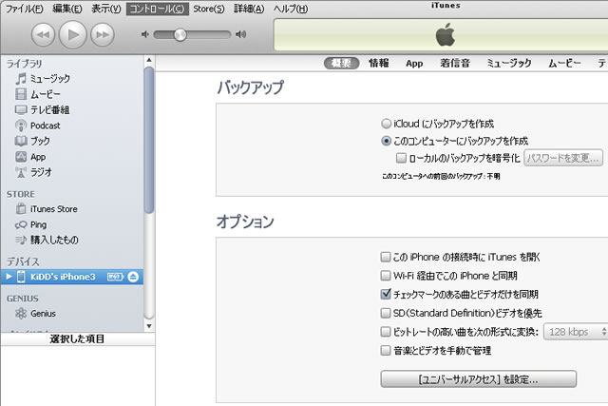Expand KiDD's iPhone3 disclosure triangle
Screen dimensions: 608x406
tap(9, 277)
